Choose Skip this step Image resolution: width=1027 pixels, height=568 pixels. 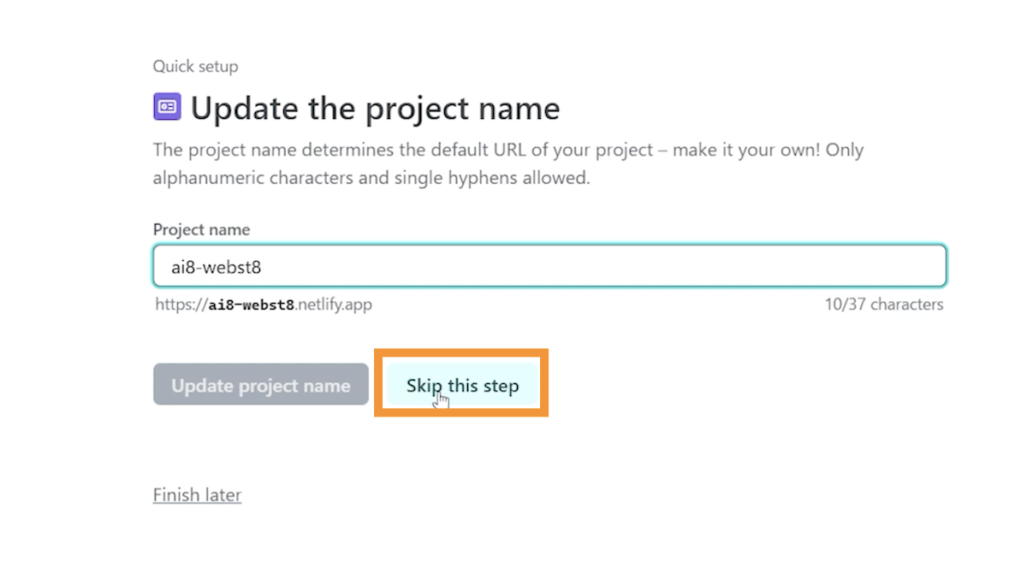point(462,385)
